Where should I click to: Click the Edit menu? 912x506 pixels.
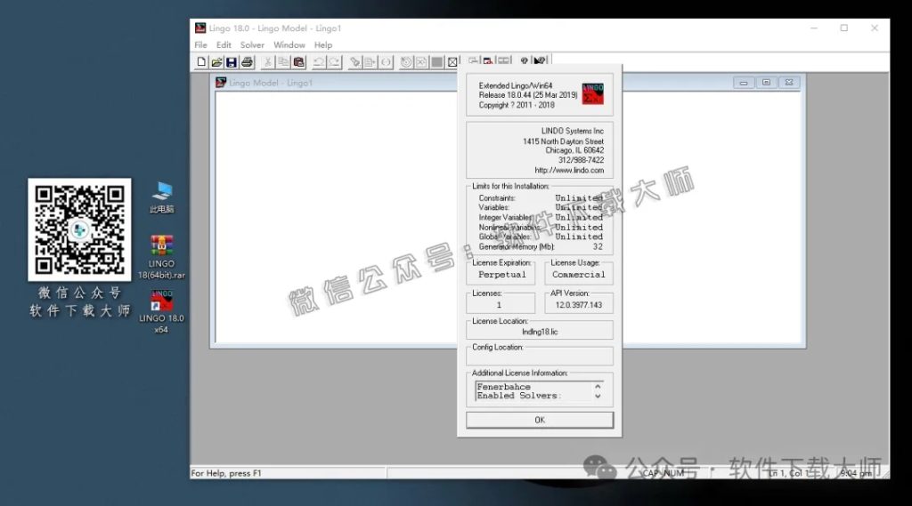point(224,44)
